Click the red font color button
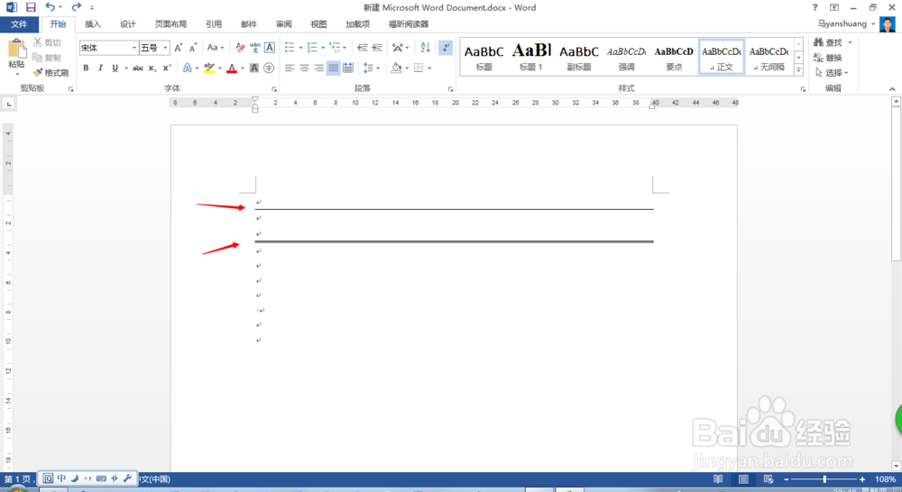The image size is (902, 492). [232, 68]
